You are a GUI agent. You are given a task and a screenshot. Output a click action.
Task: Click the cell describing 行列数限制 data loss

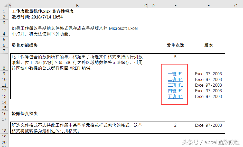77,62
